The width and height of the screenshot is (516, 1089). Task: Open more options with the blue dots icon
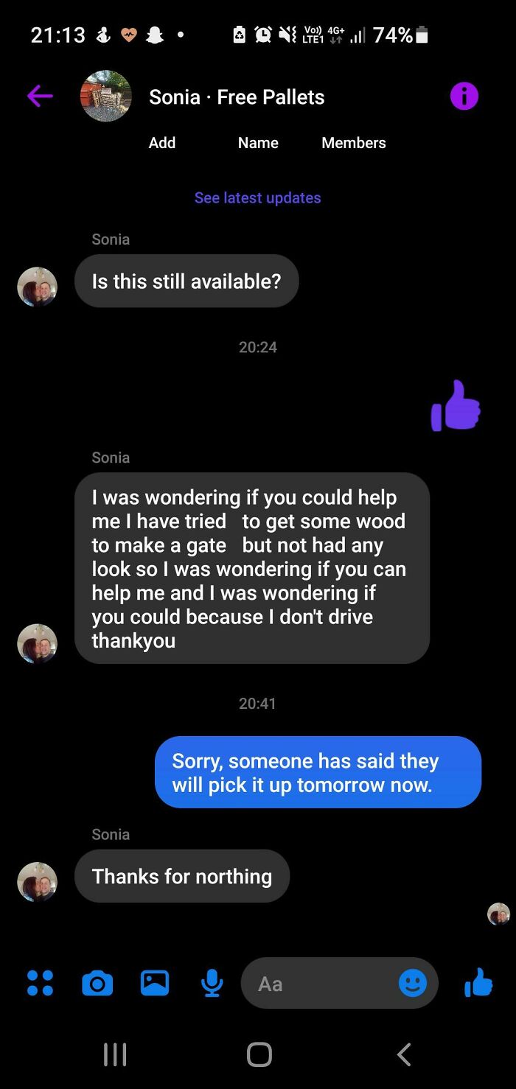pos(40,983)
